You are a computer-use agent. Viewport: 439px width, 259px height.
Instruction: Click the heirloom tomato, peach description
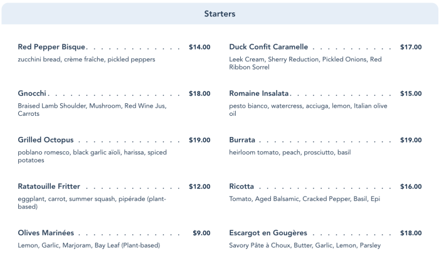tap(290, 153)
